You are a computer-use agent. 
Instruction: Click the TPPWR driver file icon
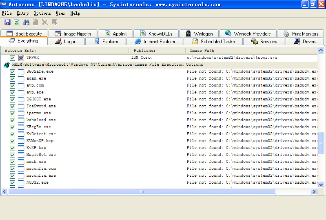pos(21,58)
